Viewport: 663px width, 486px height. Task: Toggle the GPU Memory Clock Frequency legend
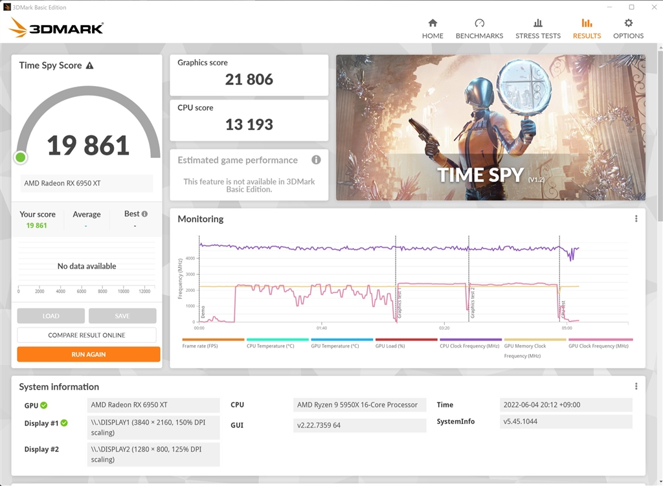coord(535,348)
